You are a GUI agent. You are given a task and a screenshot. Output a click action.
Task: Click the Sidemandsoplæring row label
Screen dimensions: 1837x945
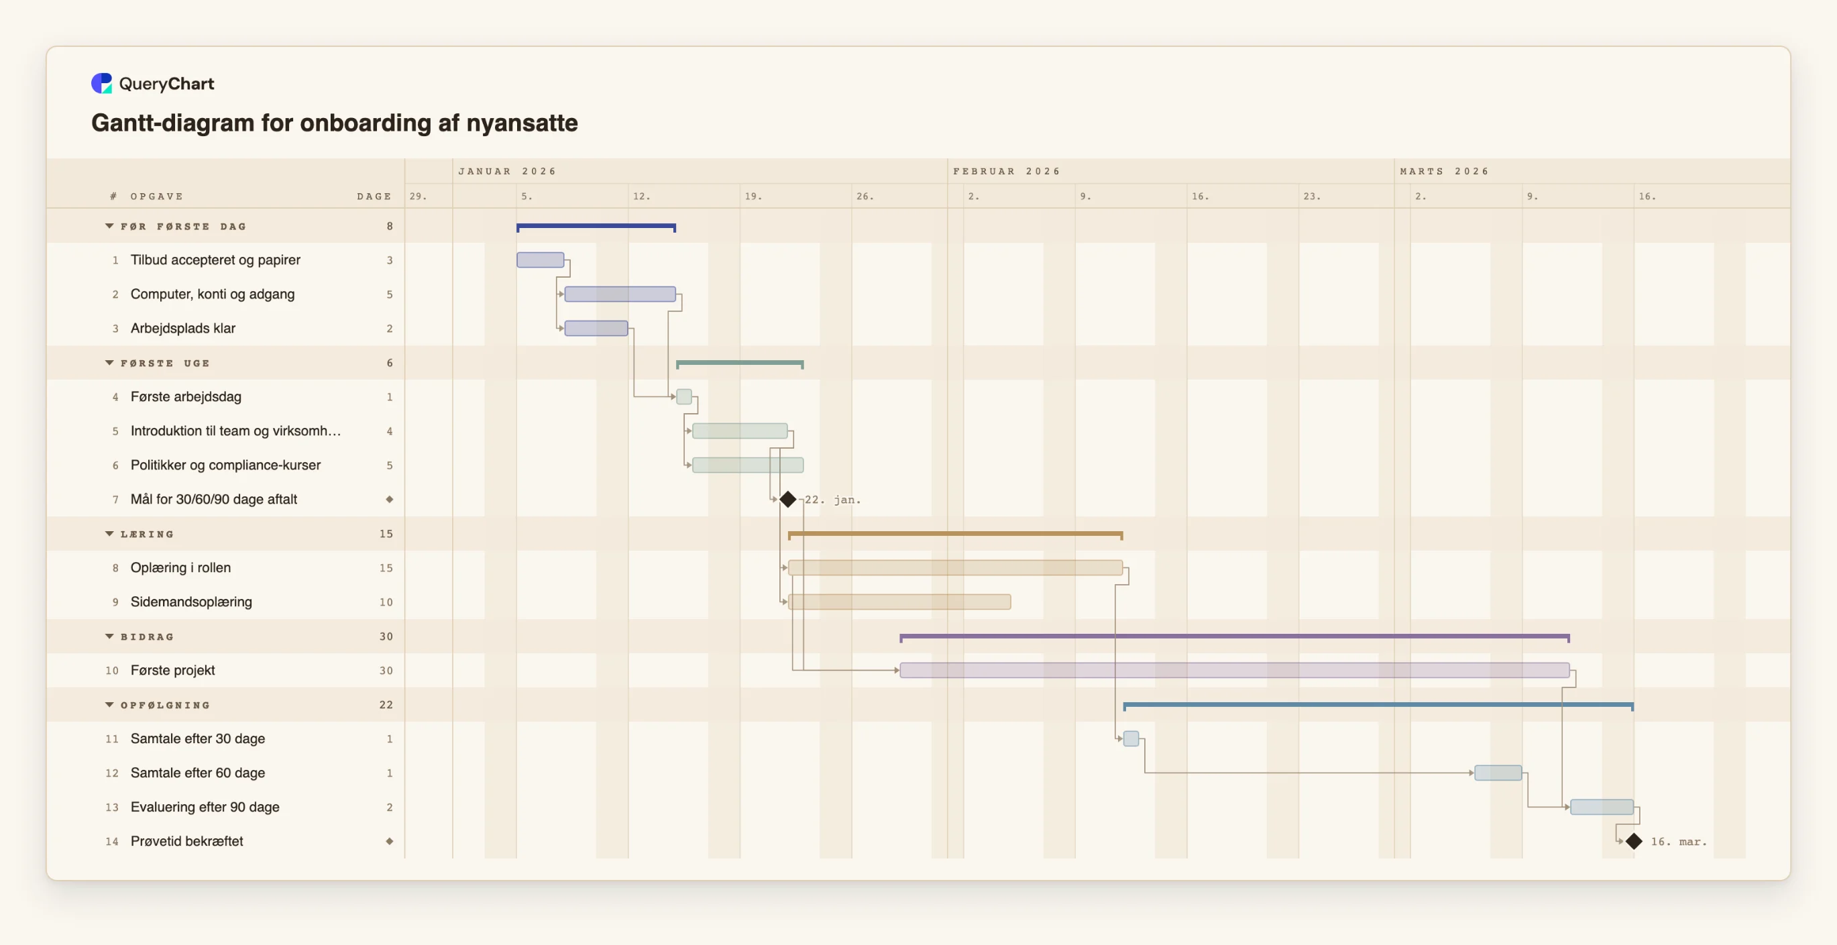tap(191, 602)
